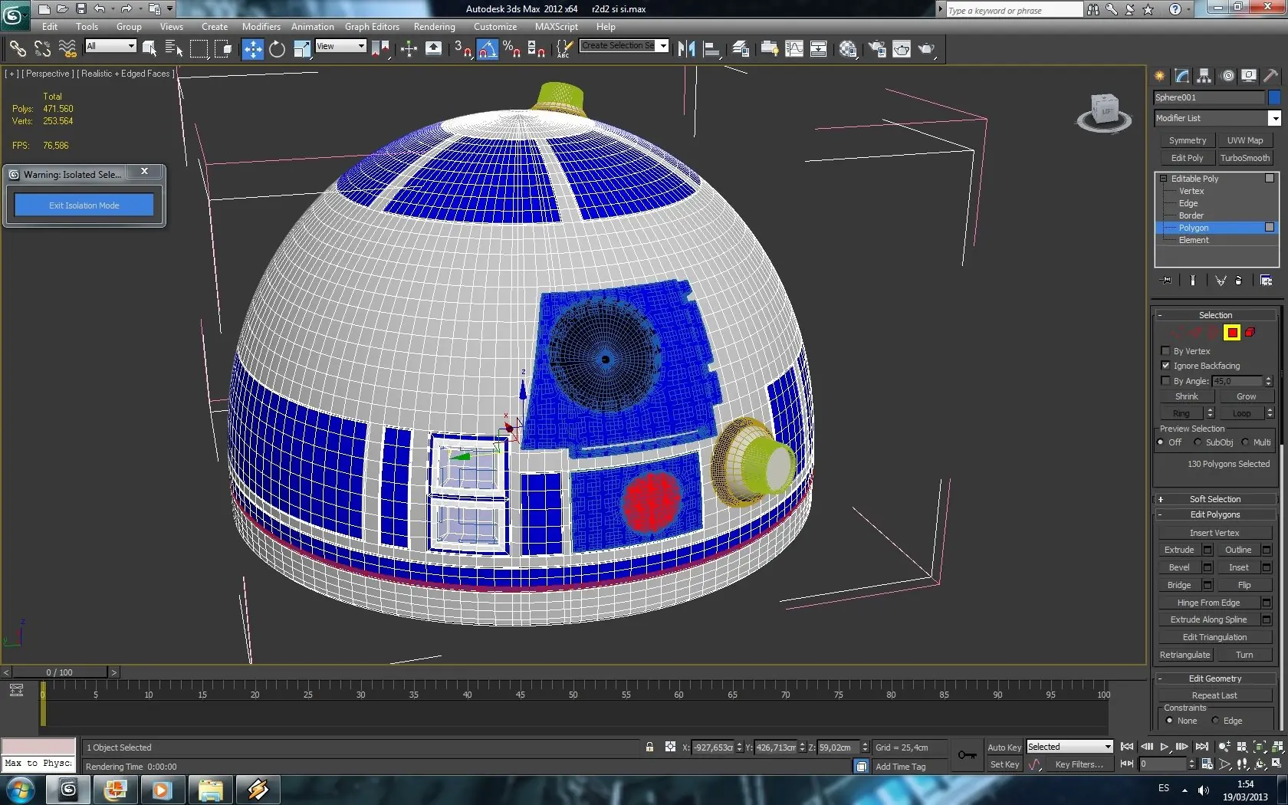
Task: Open Configure Modifier Sets
Action: 1266,281
